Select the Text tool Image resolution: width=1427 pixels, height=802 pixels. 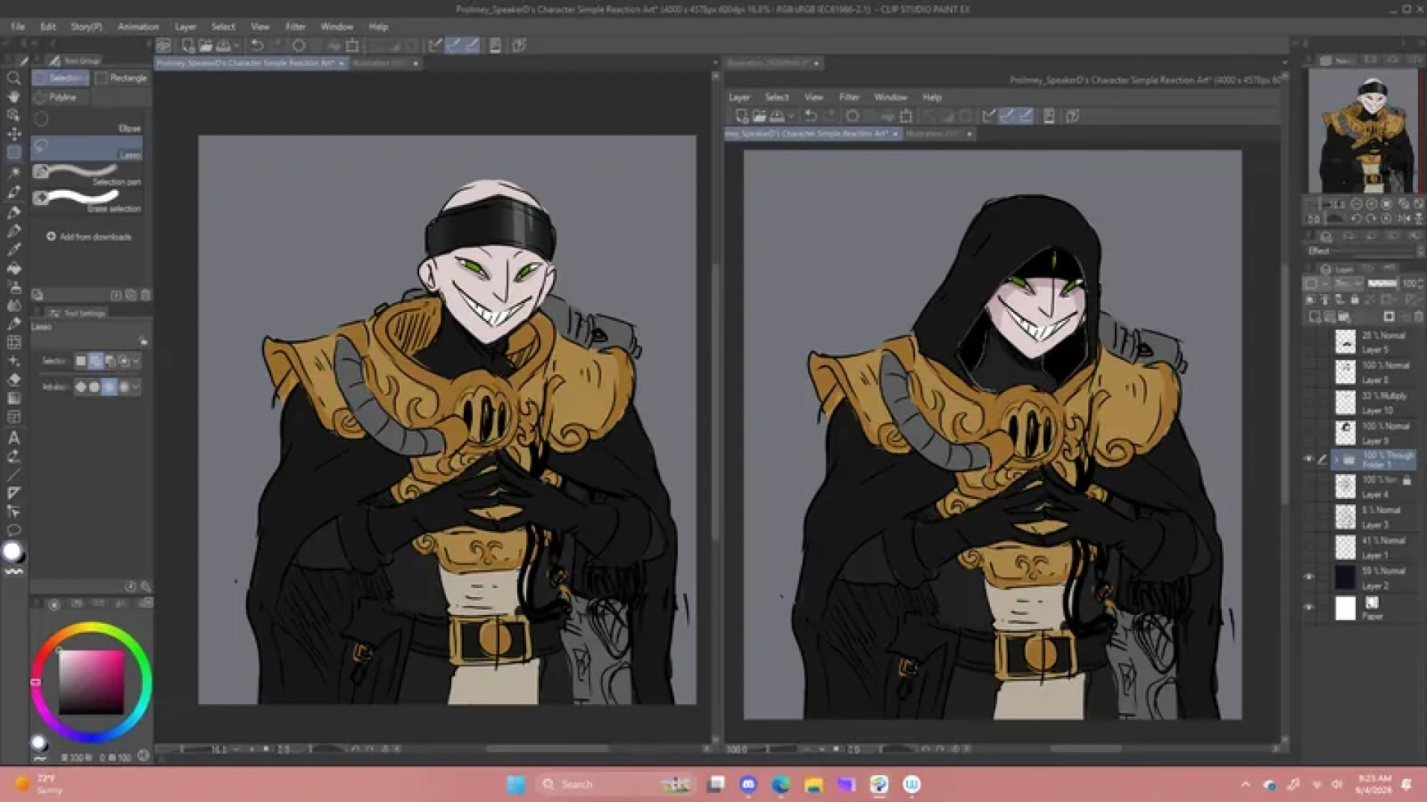[x=13, y=437]
